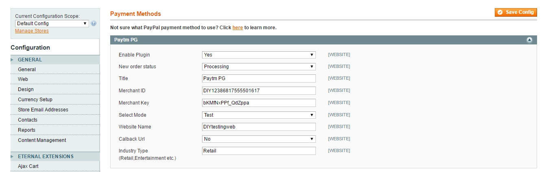Collapse the Paytm PG section arrow icon
Image resolution: width=546 pixels, height=172 pixels.
point(529,40)
